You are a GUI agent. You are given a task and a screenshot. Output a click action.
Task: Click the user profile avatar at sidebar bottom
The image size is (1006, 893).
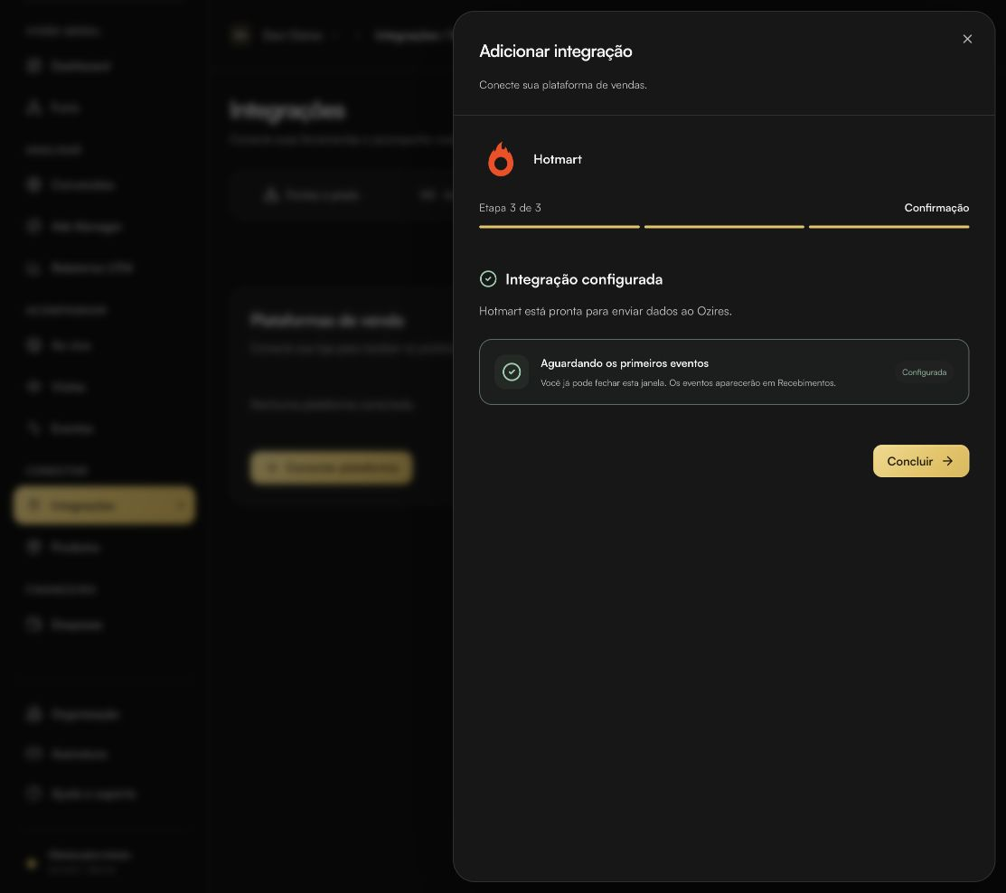(x=32, y=863)
